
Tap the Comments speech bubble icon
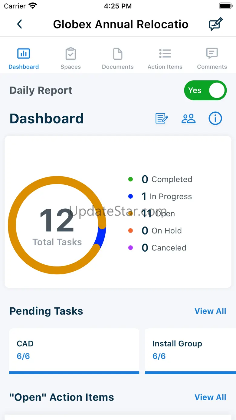[x=212, y=54]
